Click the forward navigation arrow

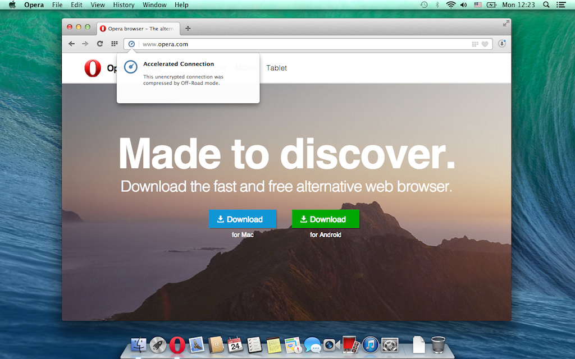85,44
